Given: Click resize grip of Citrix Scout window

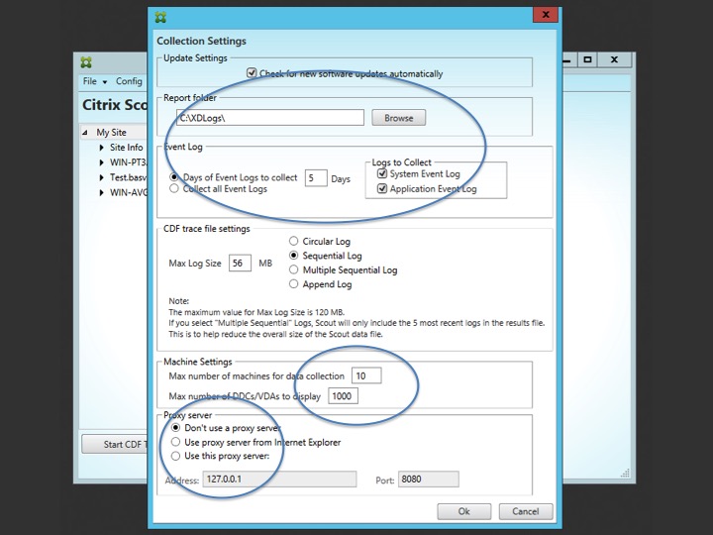Looking at the screenshot, I should [x=625, y=474].
